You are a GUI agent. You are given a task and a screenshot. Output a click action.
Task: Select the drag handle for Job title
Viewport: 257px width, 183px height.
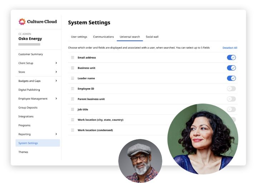pyautogui.click(x=73, y=109)
